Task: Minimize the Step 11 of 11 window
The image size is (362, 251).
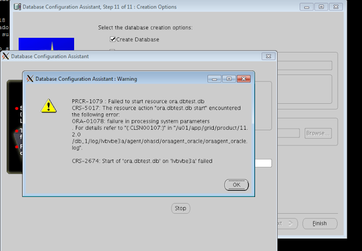Action: point(307,7)
